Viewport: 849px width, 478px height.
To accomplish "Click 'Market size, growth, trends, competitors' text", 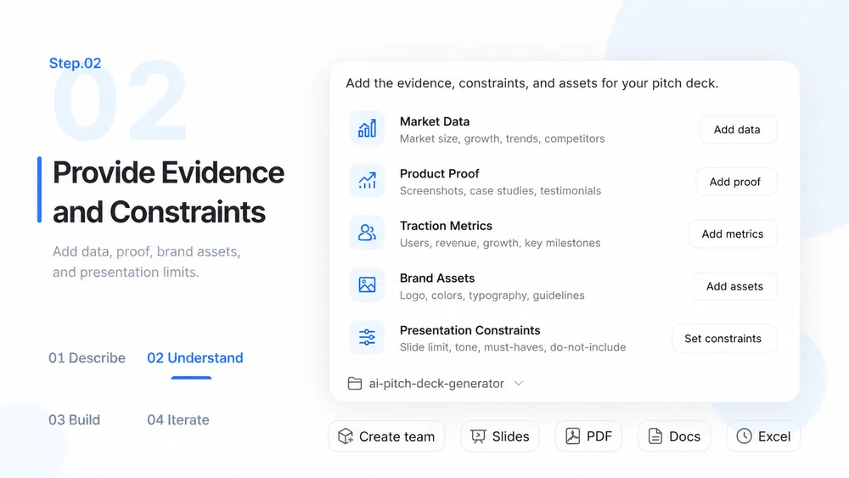I will [502, 138].
